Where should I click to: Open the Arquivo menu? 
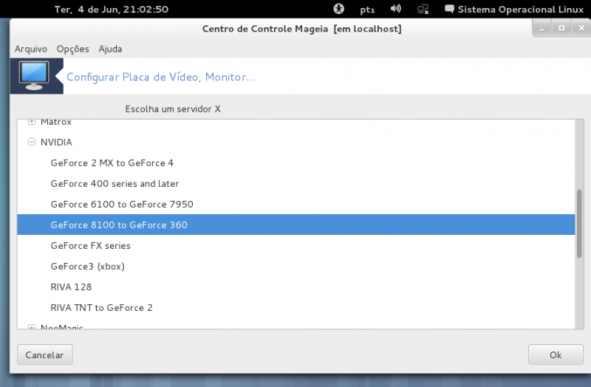[31, 49]
